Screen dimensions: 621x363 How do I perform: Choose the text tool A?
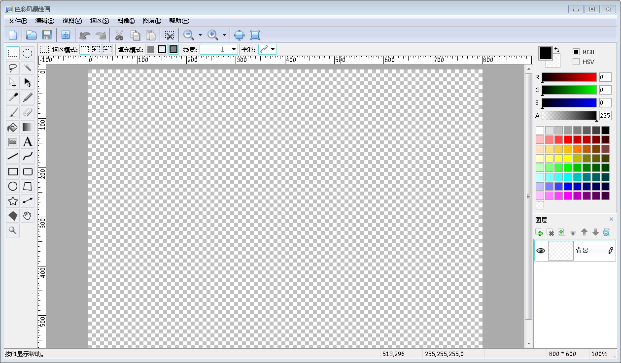pyautogui.click(x=28, y=142)
